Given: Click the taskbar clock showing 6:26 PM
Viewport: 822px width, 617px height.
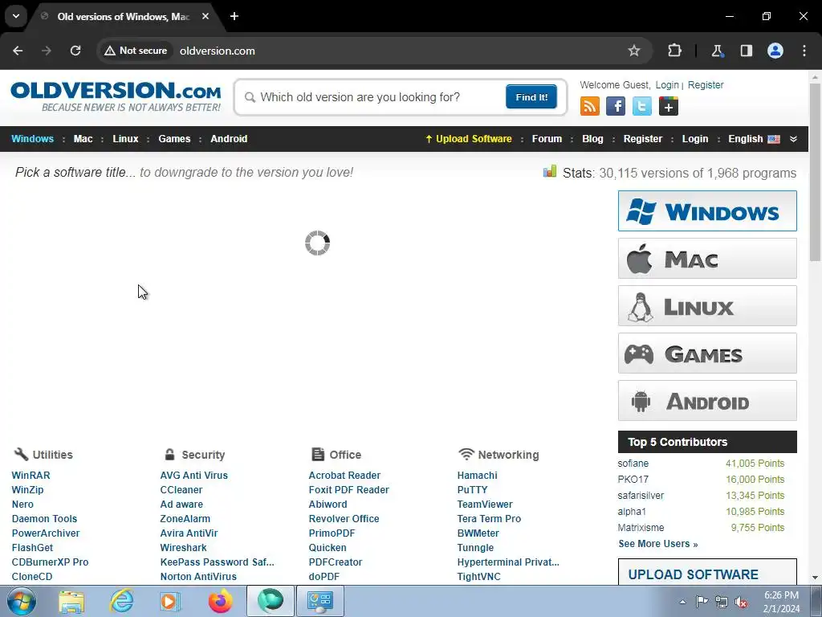Looking at the screenshot, I should [x=781, y=602].
